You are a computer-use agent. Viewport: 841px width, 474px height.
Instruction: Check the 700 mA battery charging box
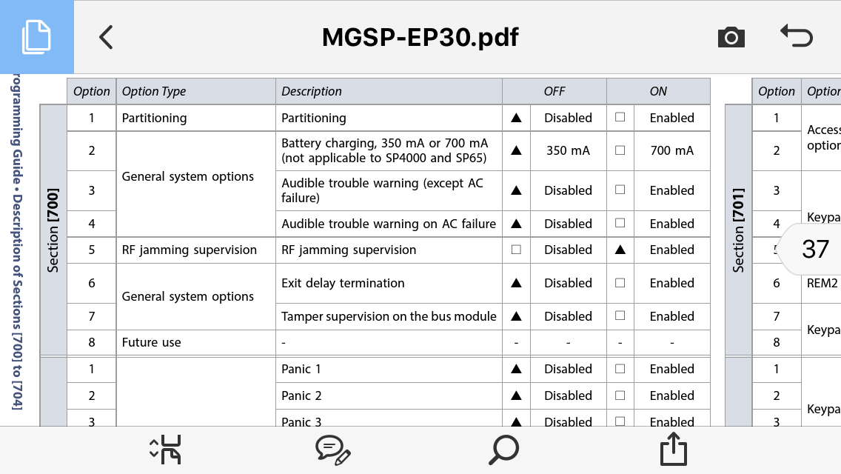pos(620,150)
